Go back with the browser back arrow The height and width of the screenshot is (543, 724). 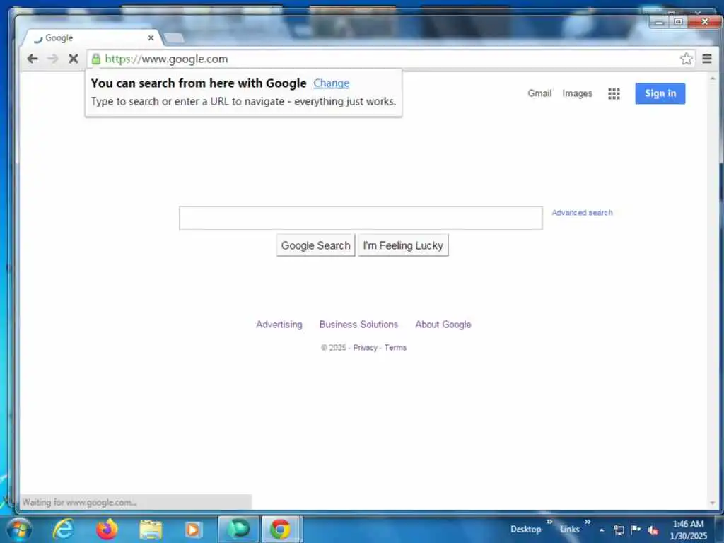point(33,59)
